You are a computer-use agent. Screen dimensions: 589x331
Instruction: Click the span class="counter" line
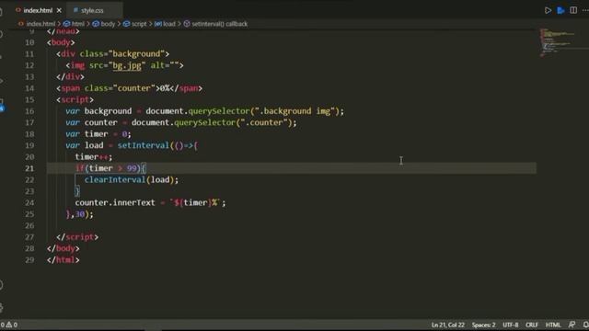(x=129, y=88)
